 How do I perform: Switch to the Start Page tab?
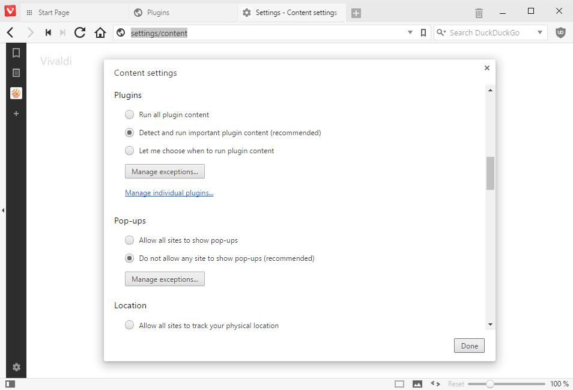click(74, 13)
